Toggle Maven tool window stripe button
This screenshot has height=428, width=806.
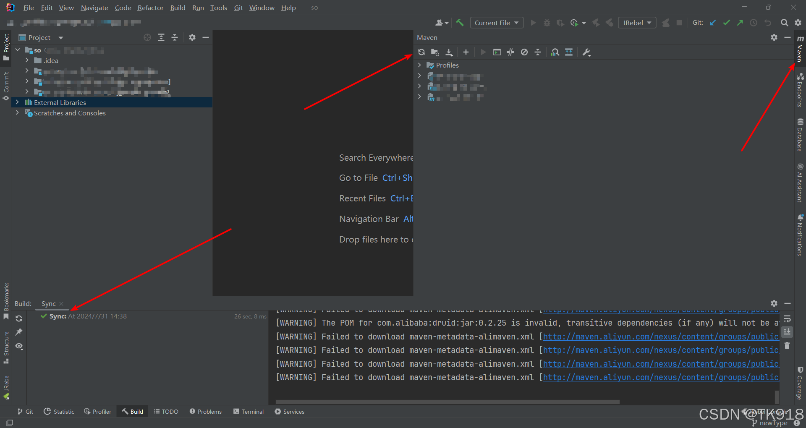[x=800, y=49]
